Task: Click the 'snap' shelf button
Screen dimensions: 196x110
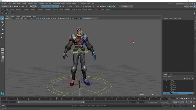Action: 6,12
